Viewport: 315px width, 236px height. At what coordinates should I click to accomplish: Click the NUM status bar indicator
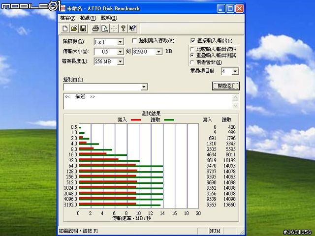point(215,231)
